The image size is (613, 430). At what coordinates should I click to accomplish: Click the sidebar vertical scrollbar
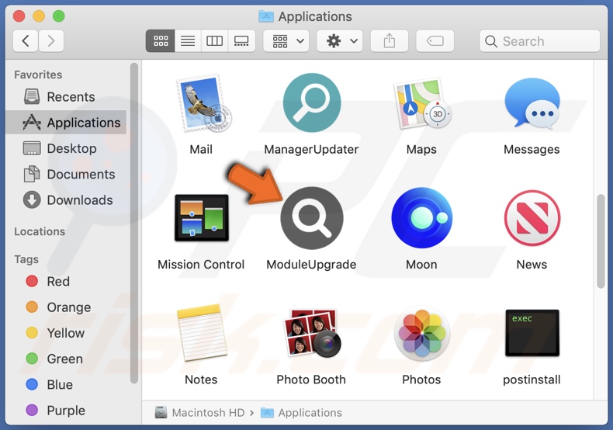pyautogui.click(x=134, y=223)
